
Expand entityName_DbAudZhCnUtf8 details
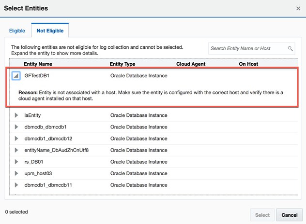pyautogui.click(x=16, y=150)
